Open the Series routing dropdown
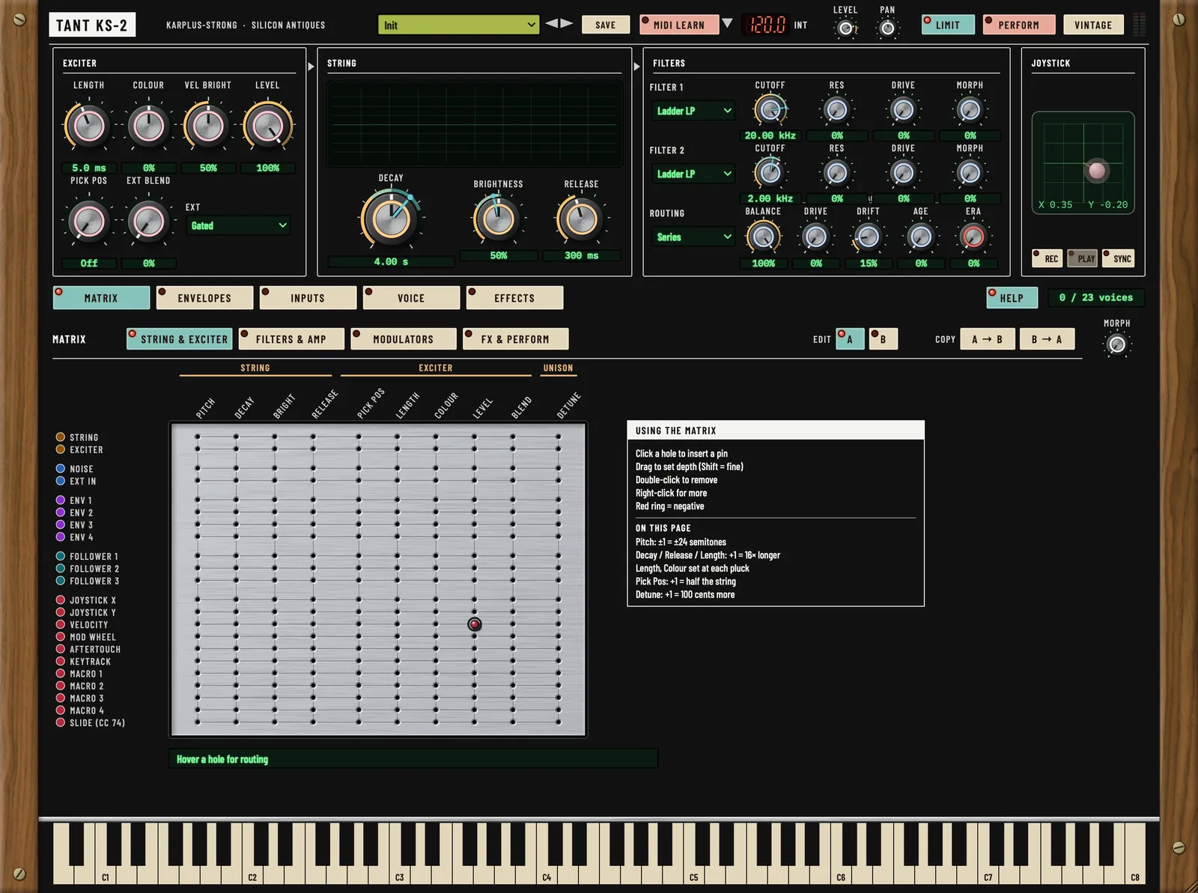The width and height of the screenshot is (1198, 893). tap(693, 237)
